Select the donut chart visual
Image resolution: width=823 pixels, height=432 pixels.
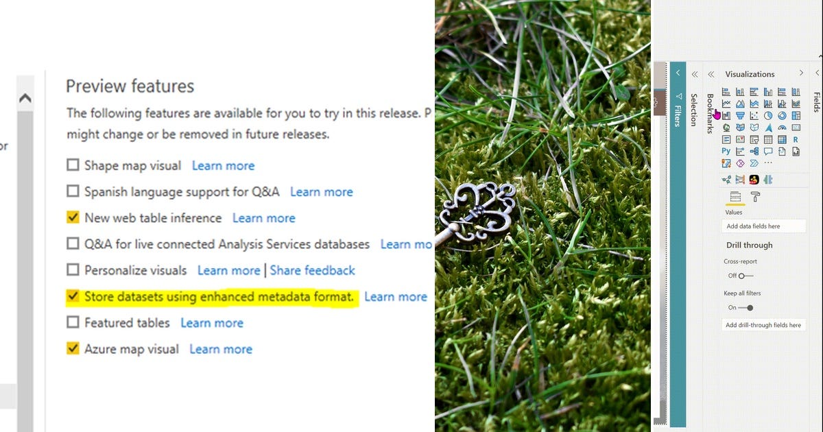(x=782, y=115)
